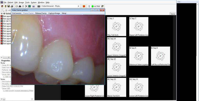The image size is (199, 101).
Task: Select the 3D CBCT series tree item
Action: 6,21
